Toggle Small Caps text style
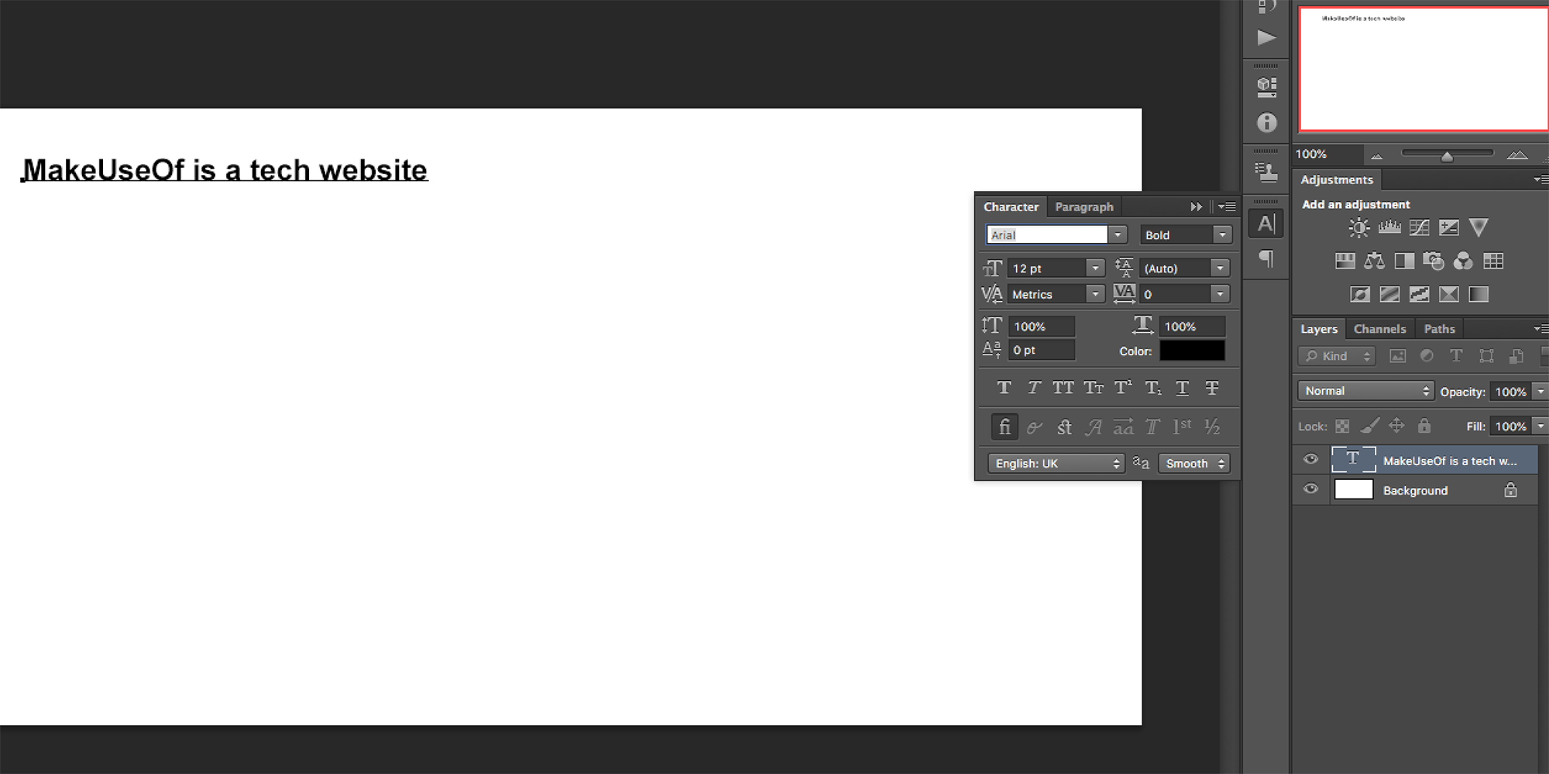 pos(1093,388)
